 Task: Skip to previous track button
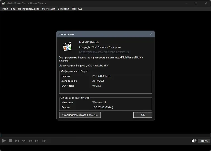(x=17, y=141)
